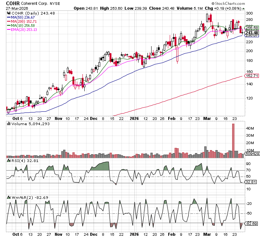Click the RSI panel mountain icon
This screenshot has width=260, height=238.
click(x=9, y=161)
